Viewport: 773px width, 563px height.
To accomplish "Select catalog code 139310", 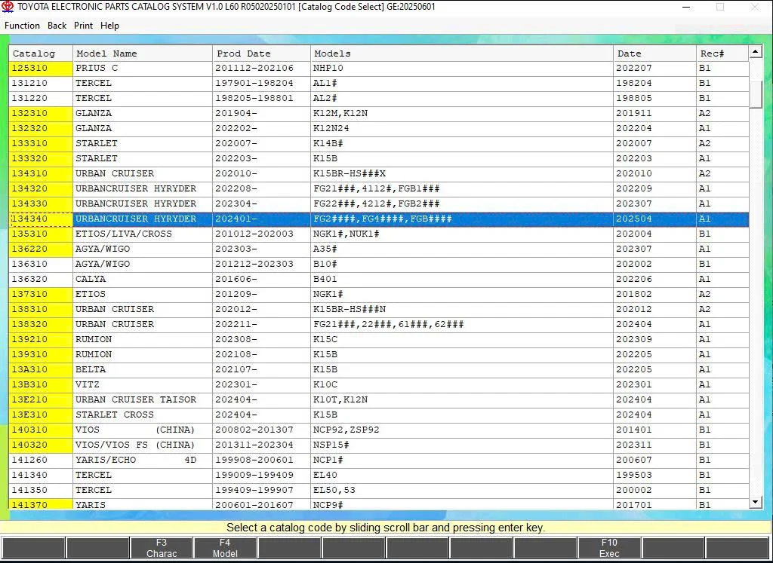I will tap(41, 354).
